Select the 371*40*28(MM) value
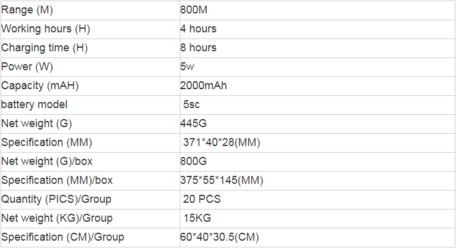The width and height of the screenshot is (456, 248). click(x=222, y=142)
